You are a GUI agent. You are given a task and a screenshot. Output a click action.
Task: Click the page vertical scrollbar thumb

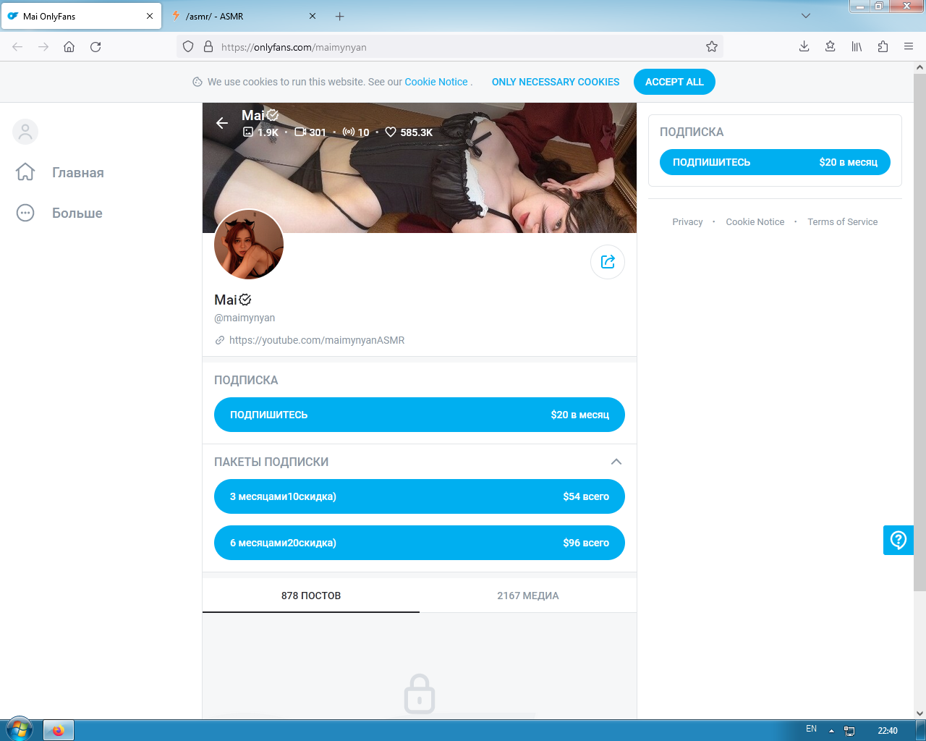919,331
